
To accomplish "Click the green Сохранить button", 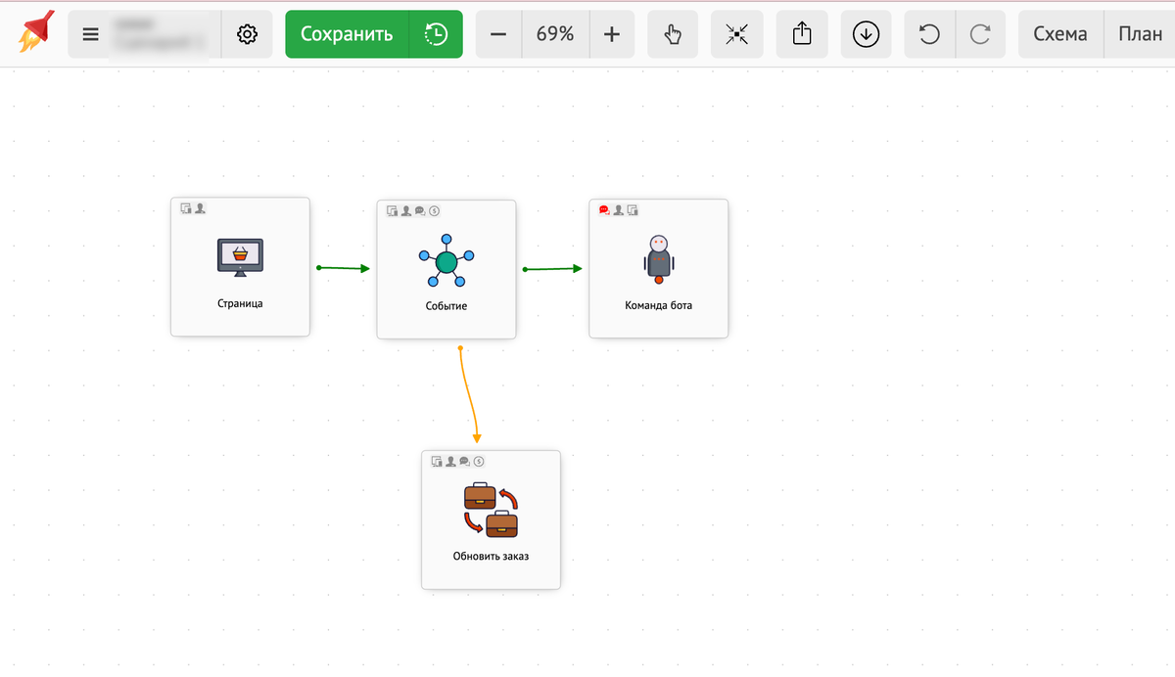I will 347,34.
